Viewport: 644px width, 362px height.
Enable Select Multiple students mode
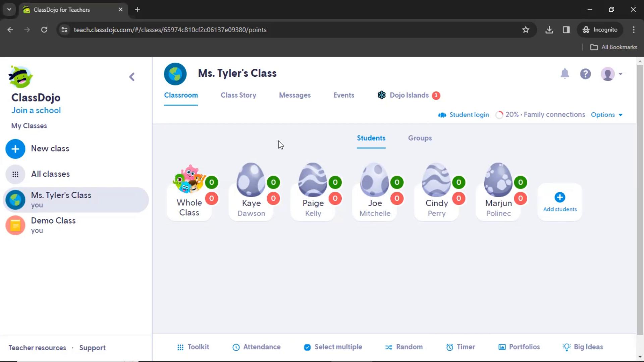tap(333, 347)
